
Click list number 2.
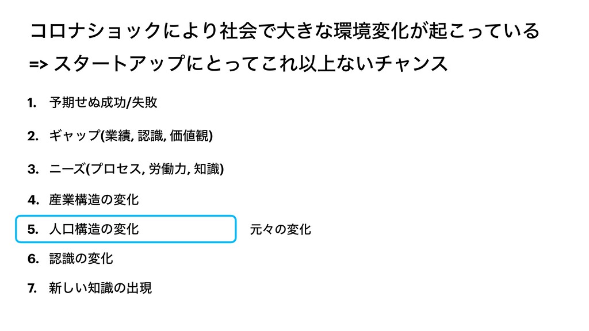pos(32,136)
